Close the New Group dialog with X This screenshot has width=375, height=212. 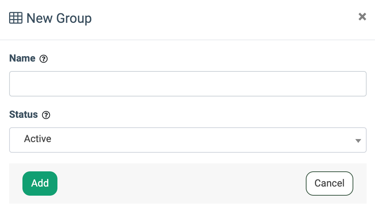click(362, 17)
